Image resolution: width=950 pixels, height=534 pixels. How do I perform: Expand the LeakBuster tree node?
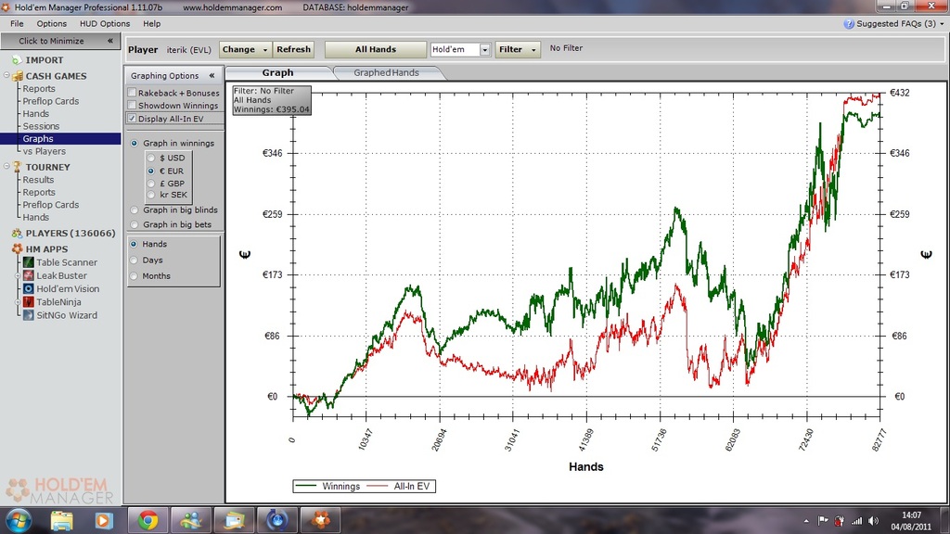coord(19,275)
